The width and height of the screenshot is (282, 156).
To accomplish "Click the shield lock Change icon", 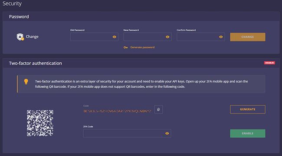I will click(20, 37).
